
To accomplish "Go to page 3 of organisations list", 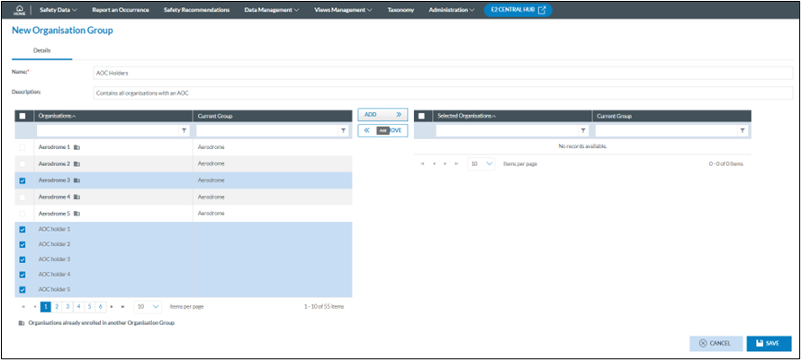I will tap(67, 306).
